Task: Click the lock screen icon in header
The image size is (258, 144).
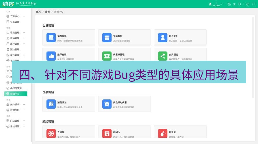Action: (229, 4)
